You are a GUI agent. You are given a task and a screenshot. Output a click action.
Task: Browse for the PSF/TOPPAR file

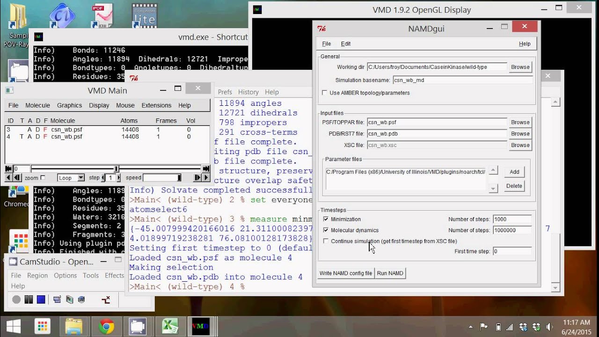click(x=520, y=122)
